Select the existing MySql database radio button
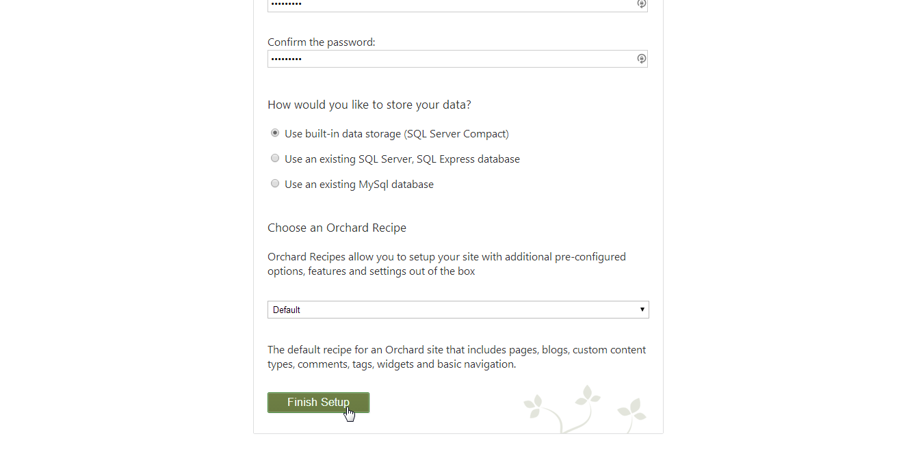The height and width of the screenshot is (460, 899). [275, 184]
